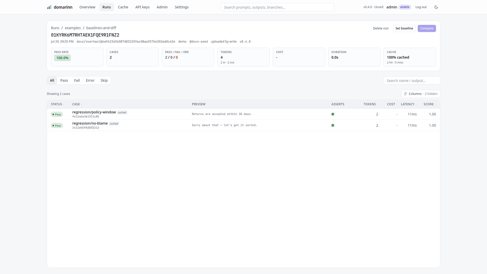This screenshot has height=274, width=487.
Task: Focus the Search name / output field
Action: [x=412, y=80]
